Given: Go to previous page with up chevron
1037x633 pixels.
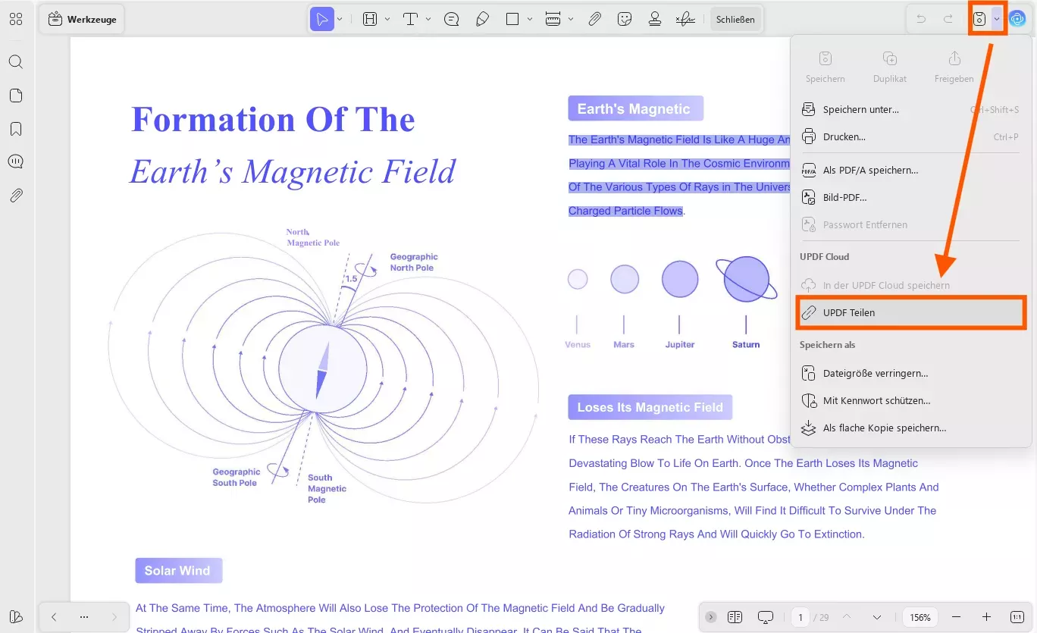Looking at the screenshot, I should tap(847, 617).
